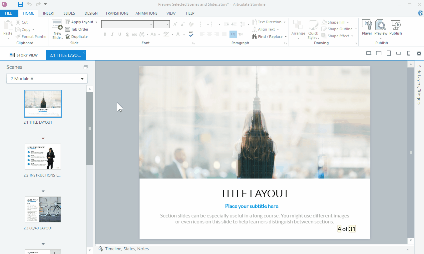424x254 pixels.
Task: Switch to desktop view preview icon
Action: tap(369, 54)
